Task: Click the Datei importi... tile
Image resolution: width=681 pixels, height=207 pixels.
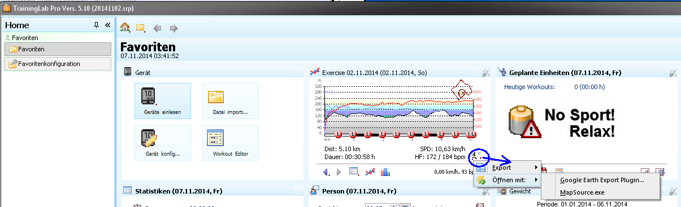Action: click(231, 101)
